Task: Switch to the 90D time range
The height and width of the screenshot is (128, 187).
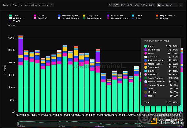Action: (122, 5)
